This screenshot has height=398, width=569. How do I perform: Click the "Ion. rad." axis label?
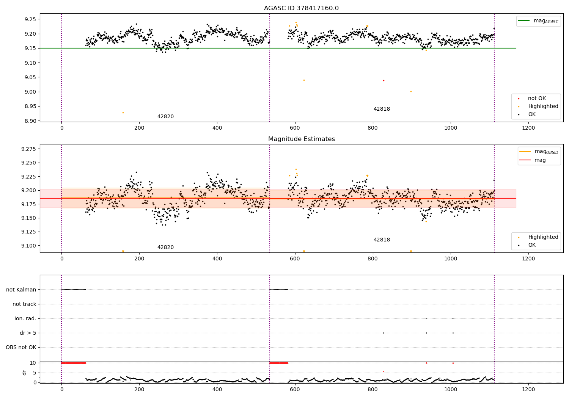(x=25, y=318)
